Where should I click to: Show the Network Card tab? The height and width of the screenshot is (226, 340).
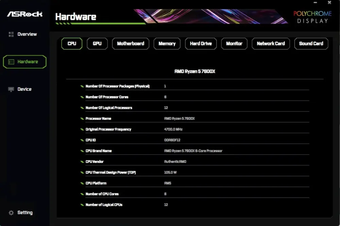[x=271, y=44]
